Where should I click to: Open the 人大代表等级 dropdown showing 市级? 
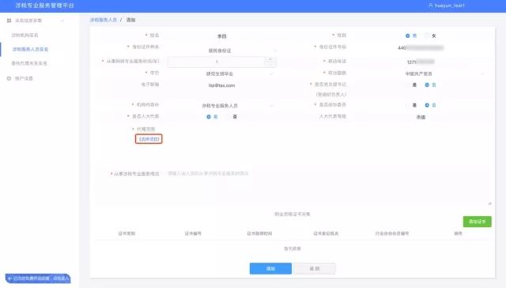pos(421,118)
